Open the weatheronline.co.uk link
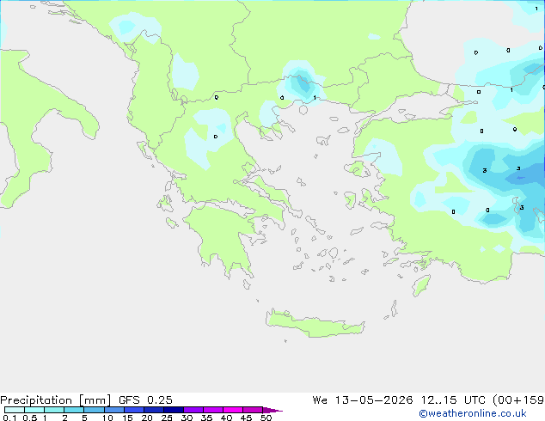 click(x=472, y=413)
